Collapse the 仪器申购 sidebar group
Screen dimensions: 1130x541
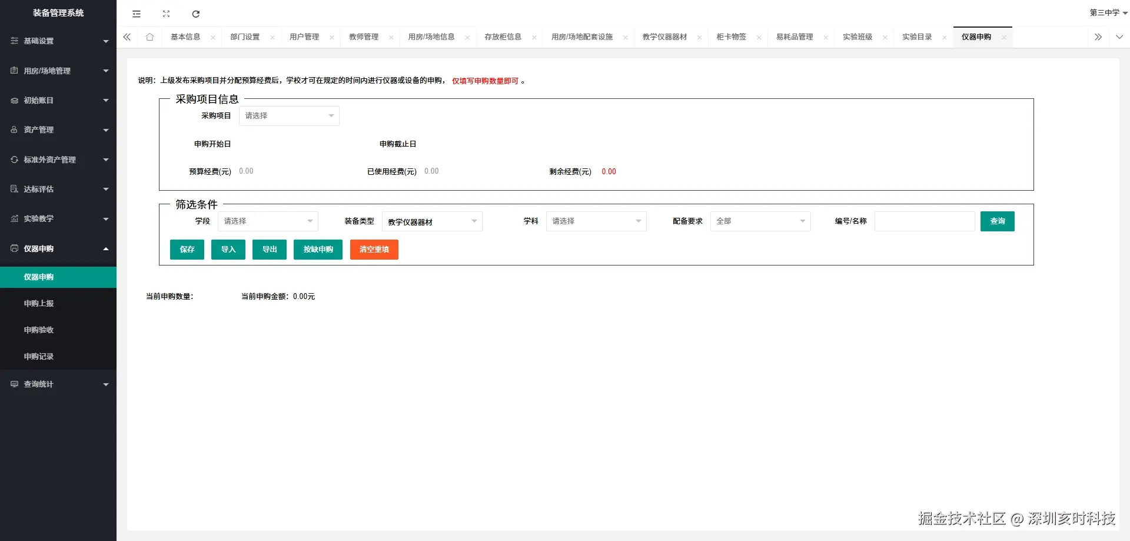click(x=58, y=248)
